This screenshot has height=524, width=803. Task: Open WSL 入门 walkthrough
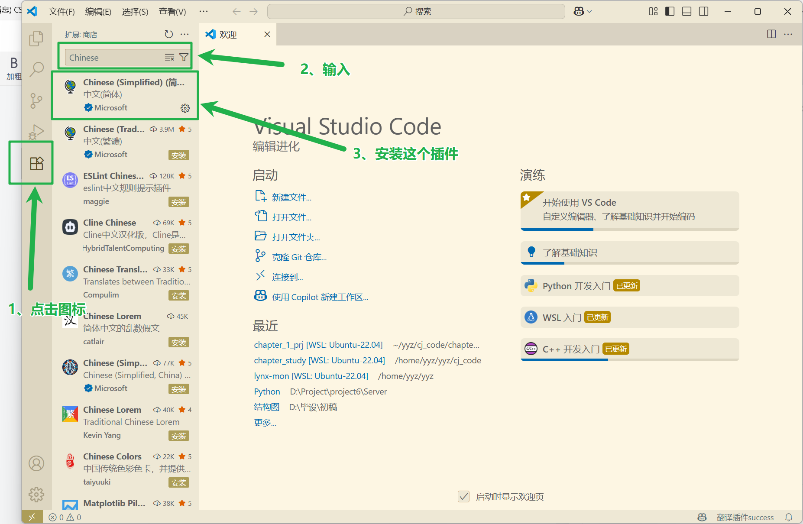[x=630, y=317]
